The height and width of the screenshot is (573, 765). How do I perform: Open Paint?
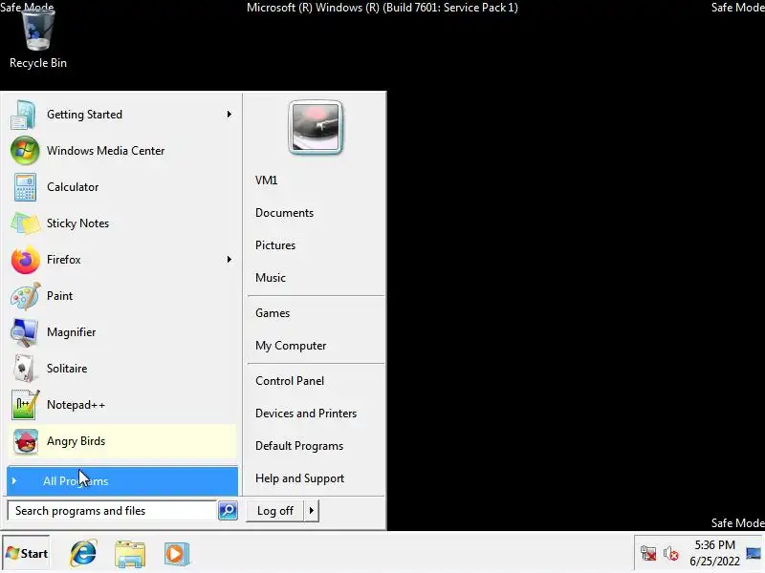122,296
